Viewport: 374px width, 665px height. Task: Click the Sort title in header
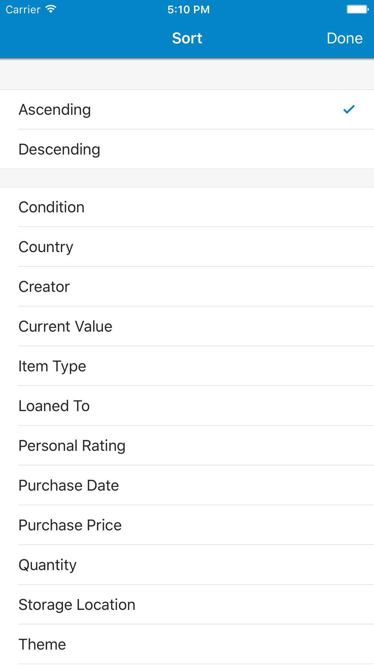187,38
